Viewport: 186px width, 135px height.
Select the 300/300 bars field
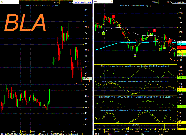(x=152, y=2)
